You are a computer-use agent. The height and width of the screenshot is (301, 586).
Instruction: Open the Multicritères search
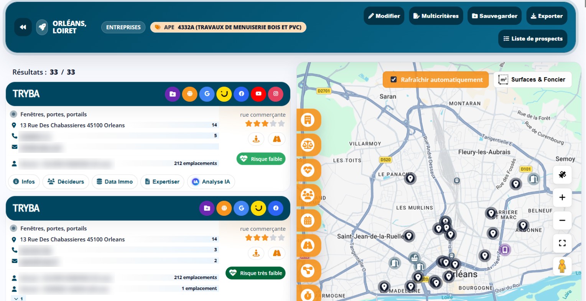(436, 16)
